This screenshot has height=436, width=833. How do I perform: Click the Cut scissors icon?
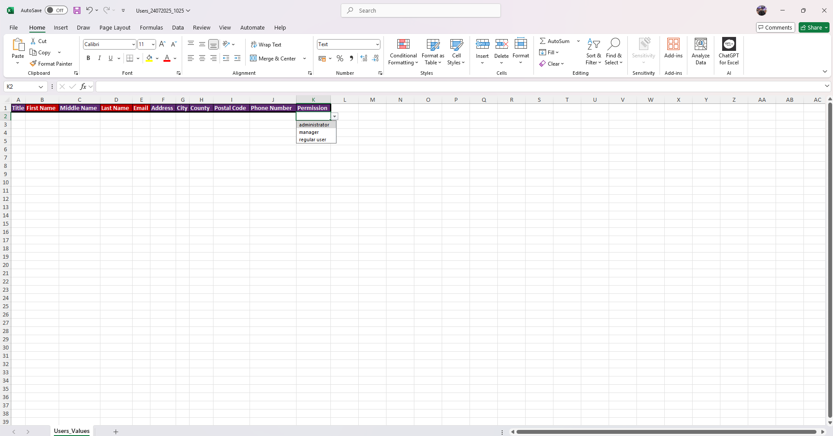(x=33, y=41)
